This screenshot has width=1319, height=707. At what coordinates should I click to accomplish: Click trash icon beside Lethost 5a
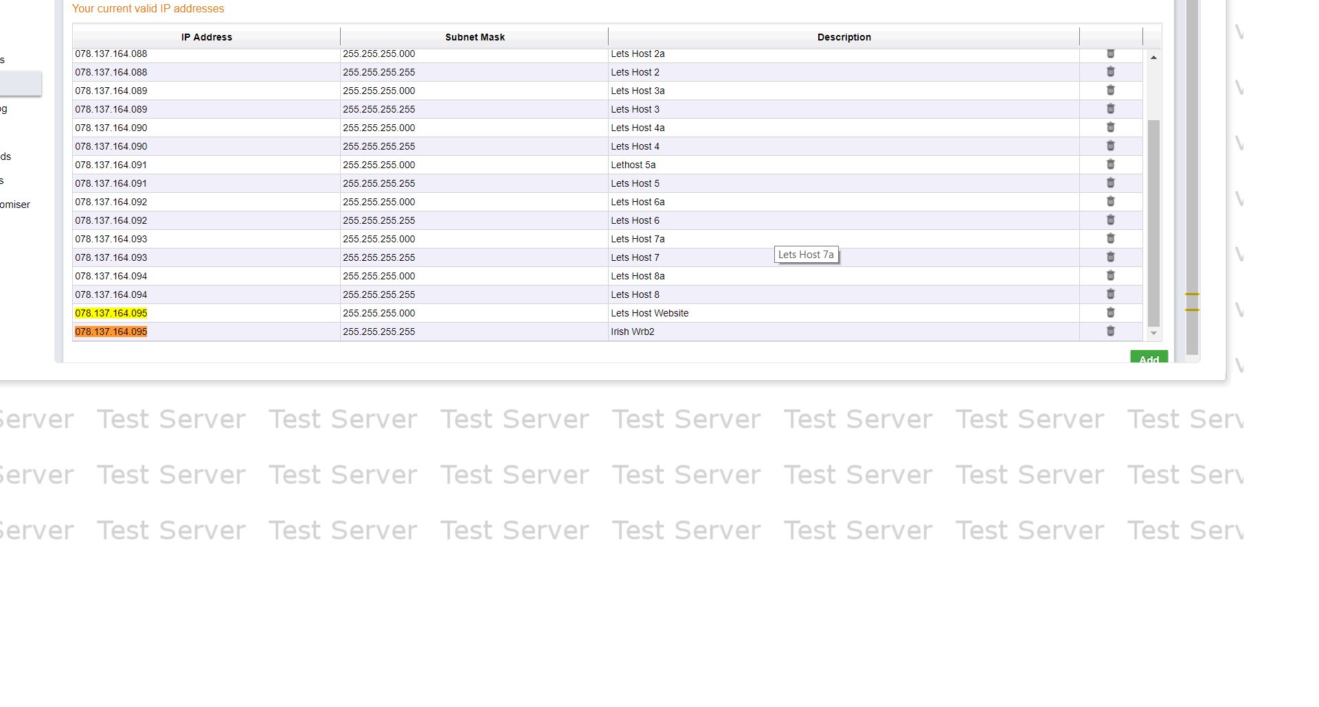[x=1110, y=165]
